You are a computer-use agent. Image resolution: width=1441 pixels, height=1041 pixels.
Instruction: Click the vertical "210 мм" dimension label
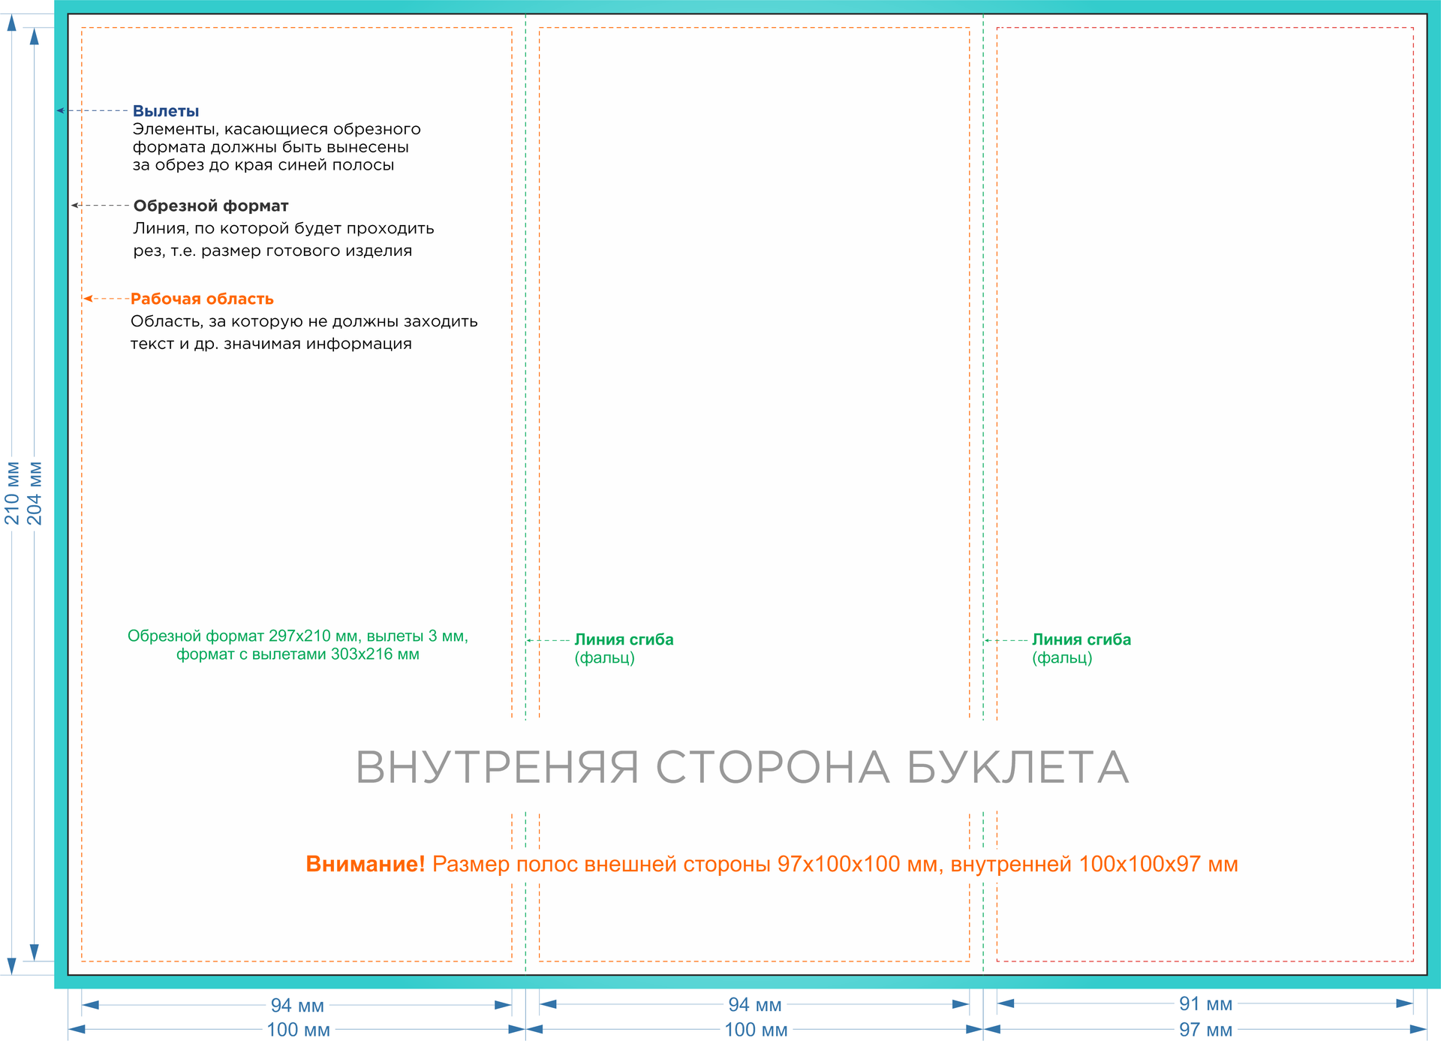(12, 493)
